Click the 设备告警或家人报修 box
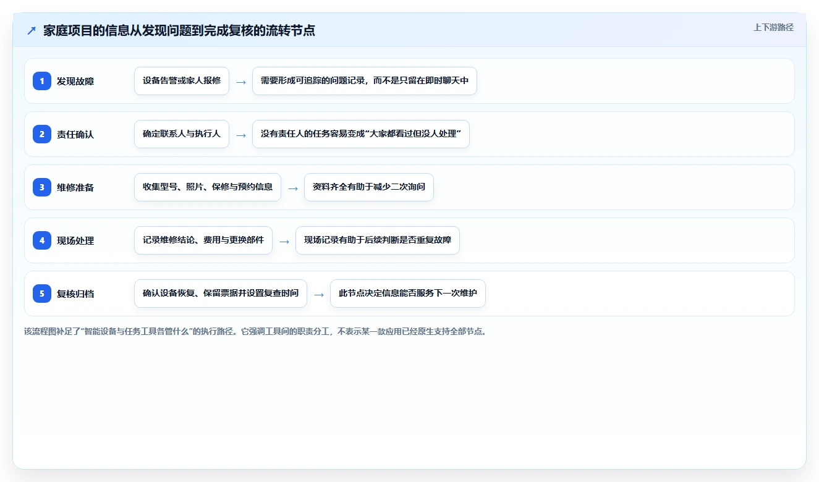 pyautogui.click(x=182, y=81)
